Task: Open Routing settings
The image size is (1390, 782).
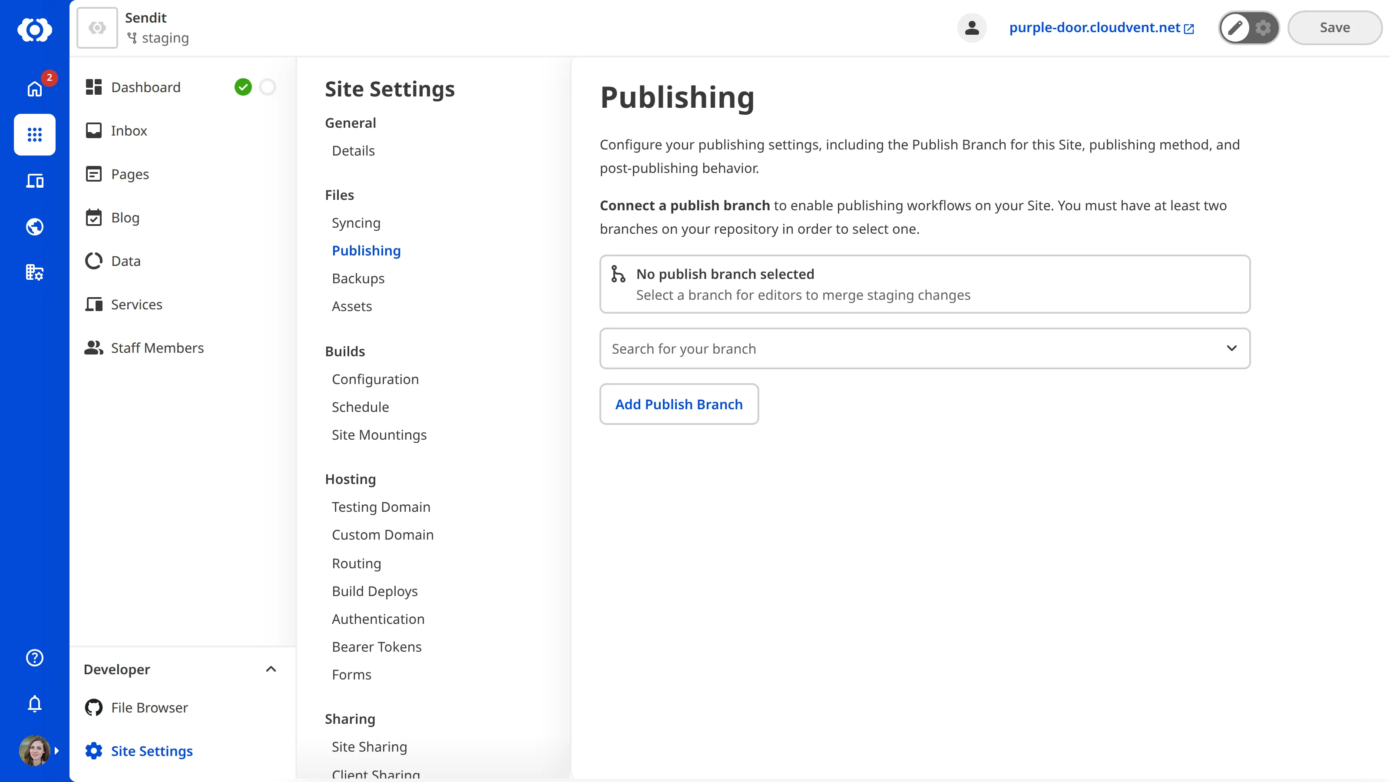Action: pos(357,563)
